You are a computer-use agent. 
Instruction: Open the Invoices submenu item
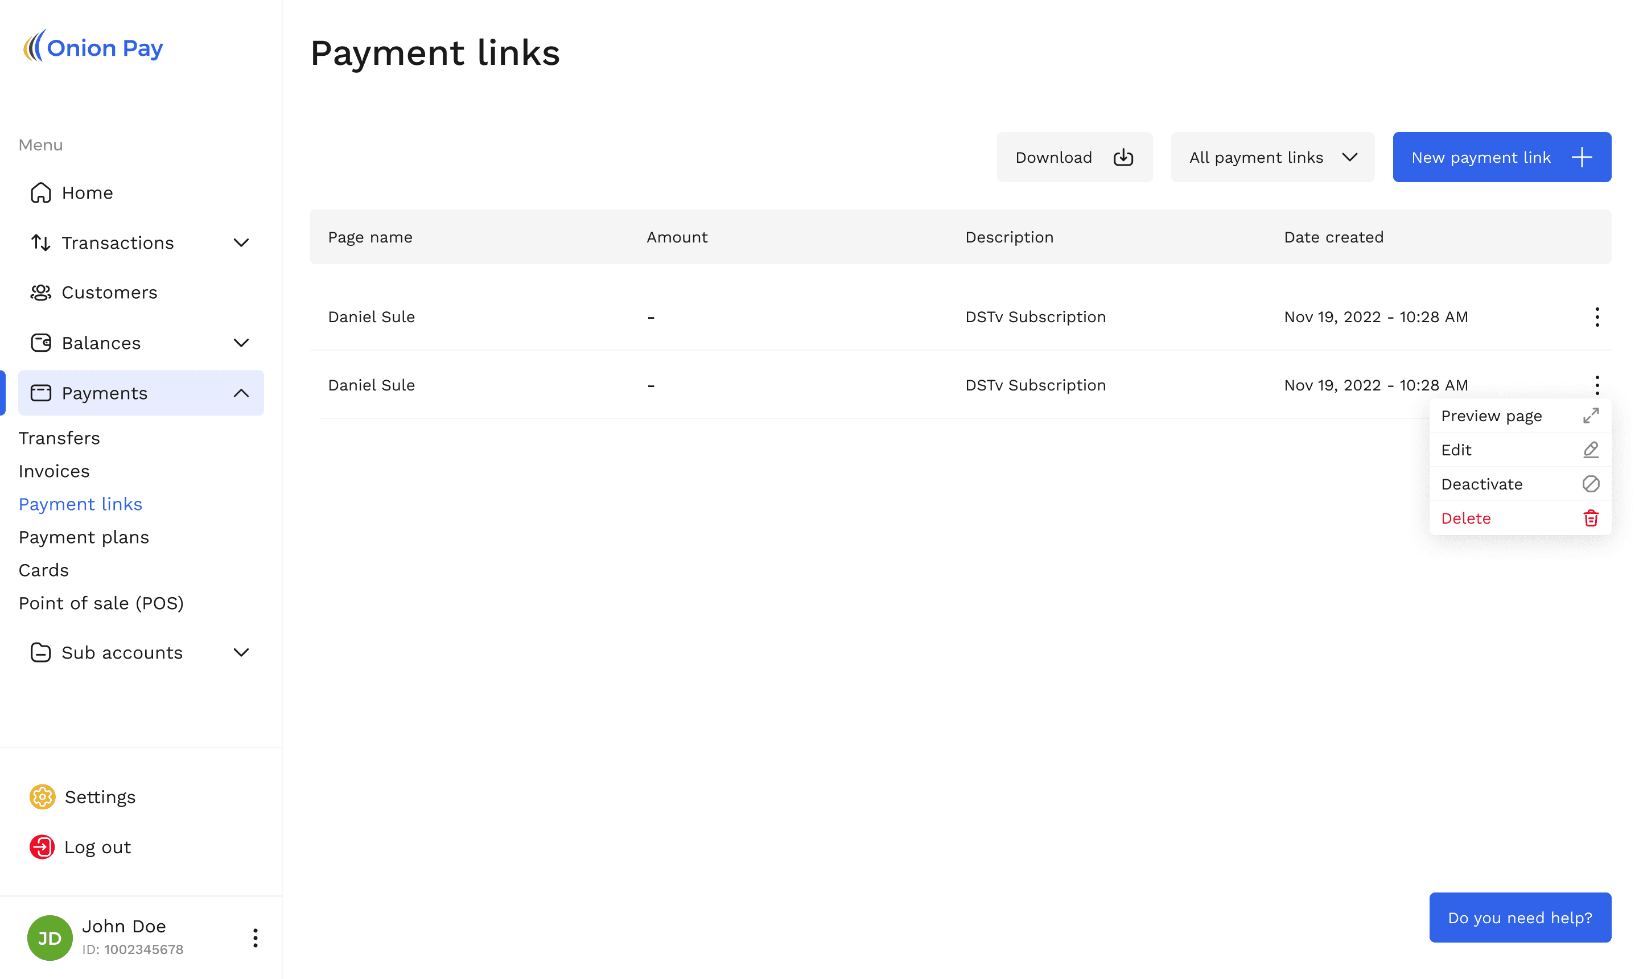(54, 471)
